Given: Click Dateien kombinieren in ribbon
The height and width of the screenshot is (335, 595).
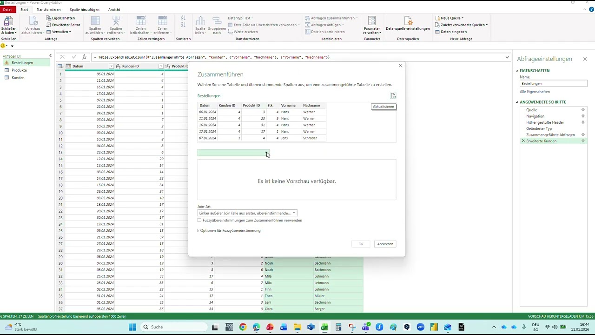Looking at the screenshot, I should (x=325, y=32).
